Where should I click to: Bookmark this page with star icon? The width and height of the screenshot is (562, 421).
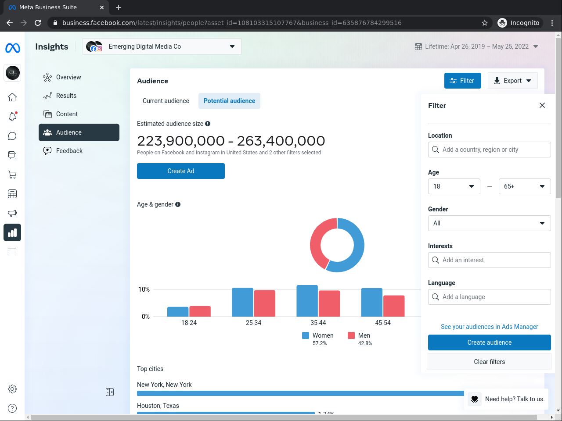click(x=485, y=23)
